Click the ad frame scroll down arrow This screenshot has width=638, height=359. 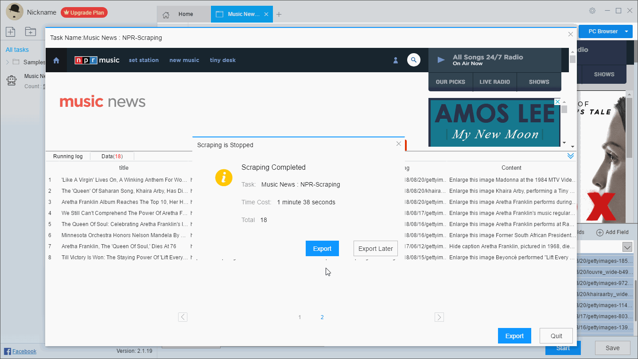[x=564, y=143]
